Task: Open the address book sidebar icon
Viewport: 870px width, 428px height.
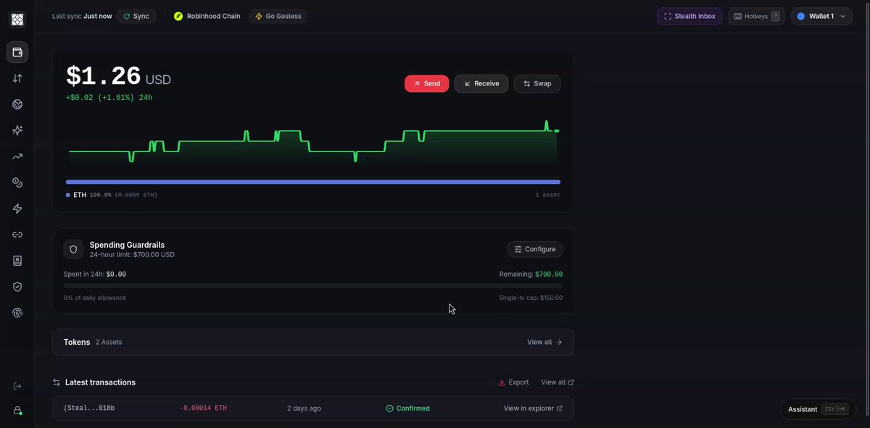Action: (x=17, y=261)
